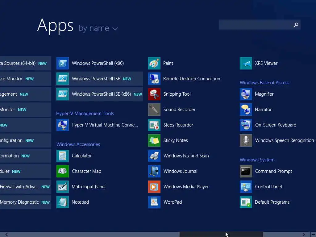Open Character Map icon
The height and width of the screenshot is (237, 316).
[62, 171]
